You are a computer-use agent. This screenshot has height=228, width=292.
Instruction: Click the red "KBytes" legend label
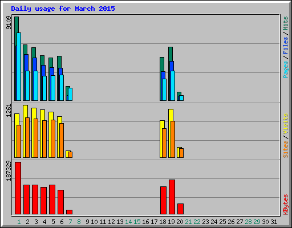click(x=285, y=205)
